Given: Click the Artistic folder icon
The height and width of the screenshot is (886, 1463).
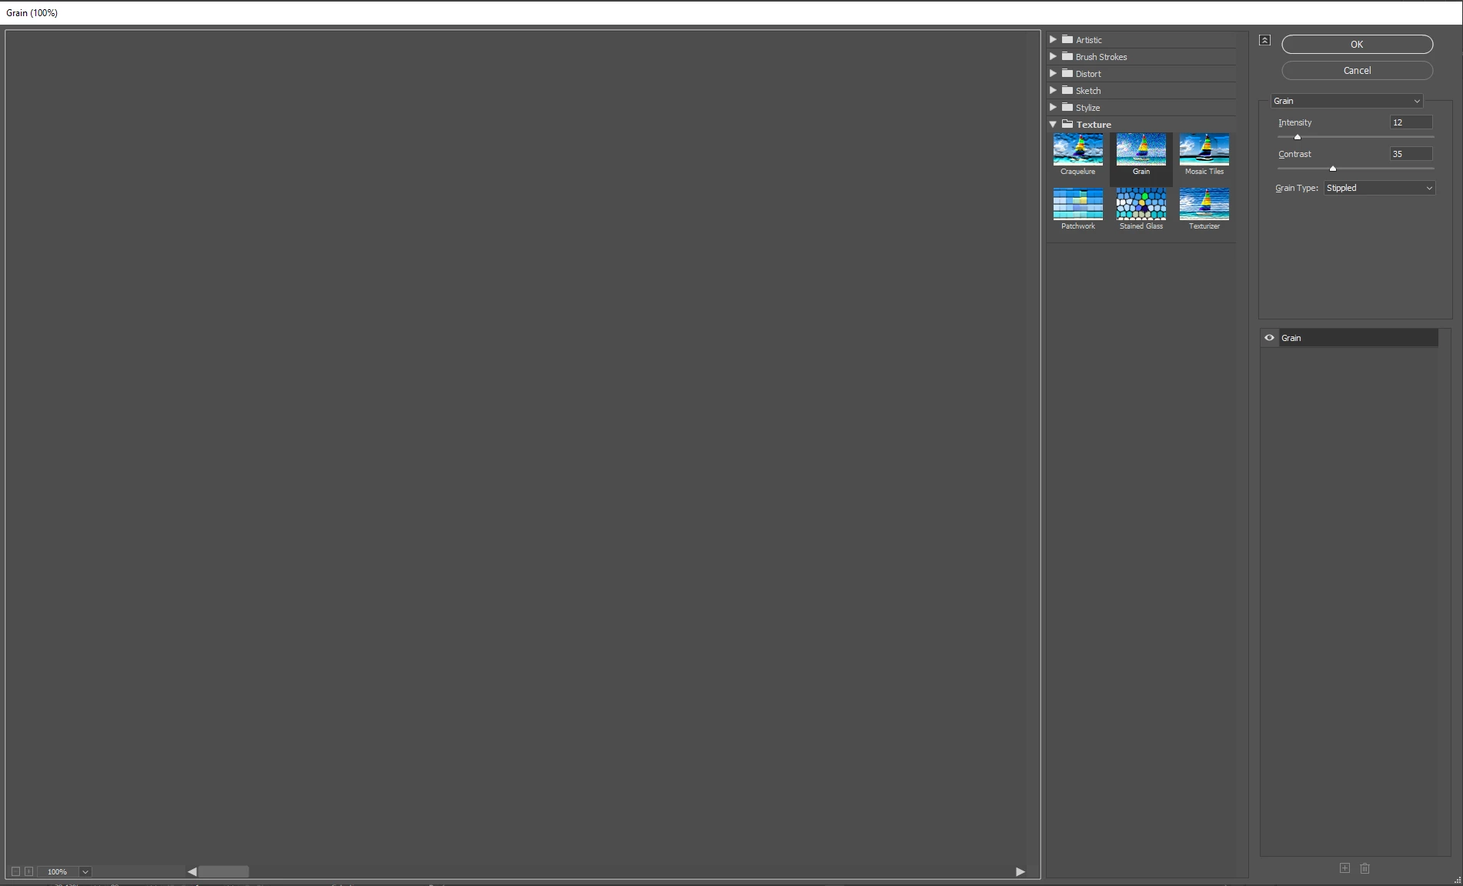Looking at the screenshot, I should (x=1067, y=39).
